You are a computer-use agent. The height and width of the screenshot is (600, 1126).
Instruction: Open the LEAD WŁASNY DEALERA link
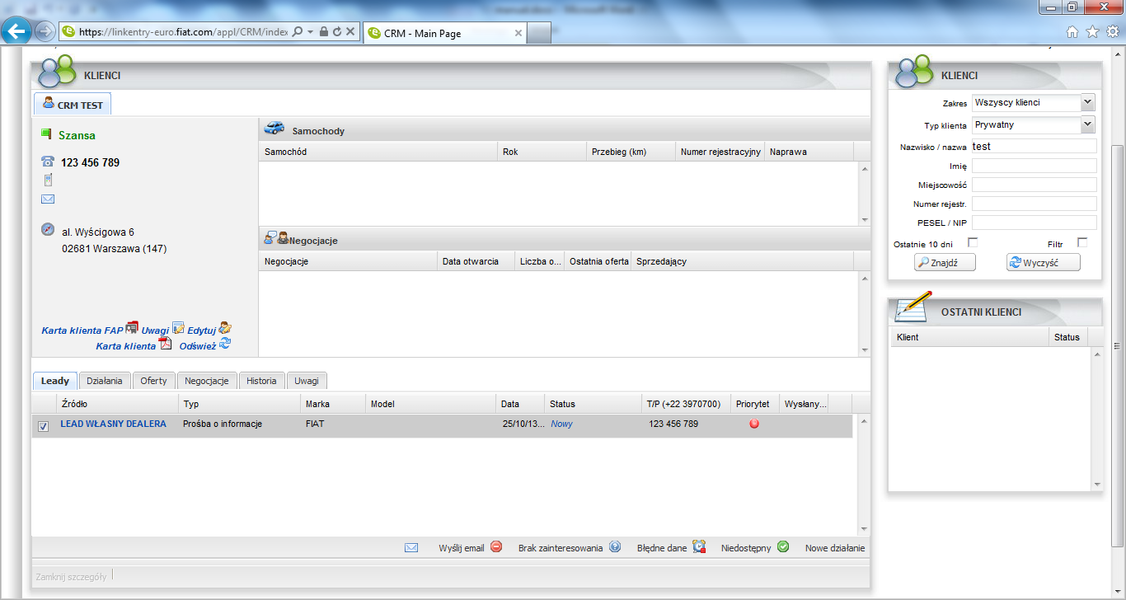(x=113, y=424)
